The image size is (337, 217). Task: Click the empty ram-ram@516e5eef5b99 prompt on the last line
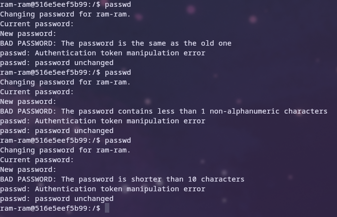pos(50,208)
